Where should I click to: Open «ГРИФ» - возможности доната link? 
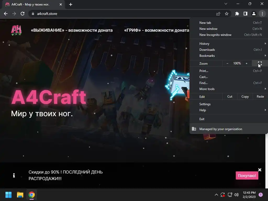tap(157, 30)
